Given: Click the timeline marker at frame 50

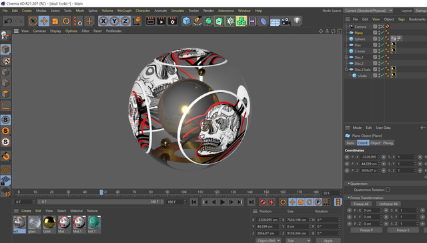Looking at the screenshot, I should coord(101,192).
